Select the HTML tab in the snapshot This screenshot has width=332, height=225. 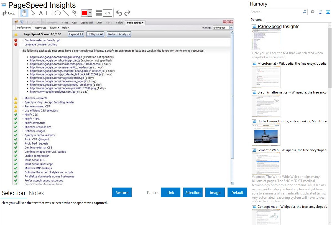click(x=65, y=22)
